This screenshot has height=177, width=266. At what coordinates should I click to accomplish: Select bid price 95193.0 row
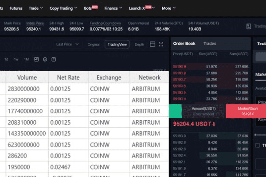coord(211,136)
